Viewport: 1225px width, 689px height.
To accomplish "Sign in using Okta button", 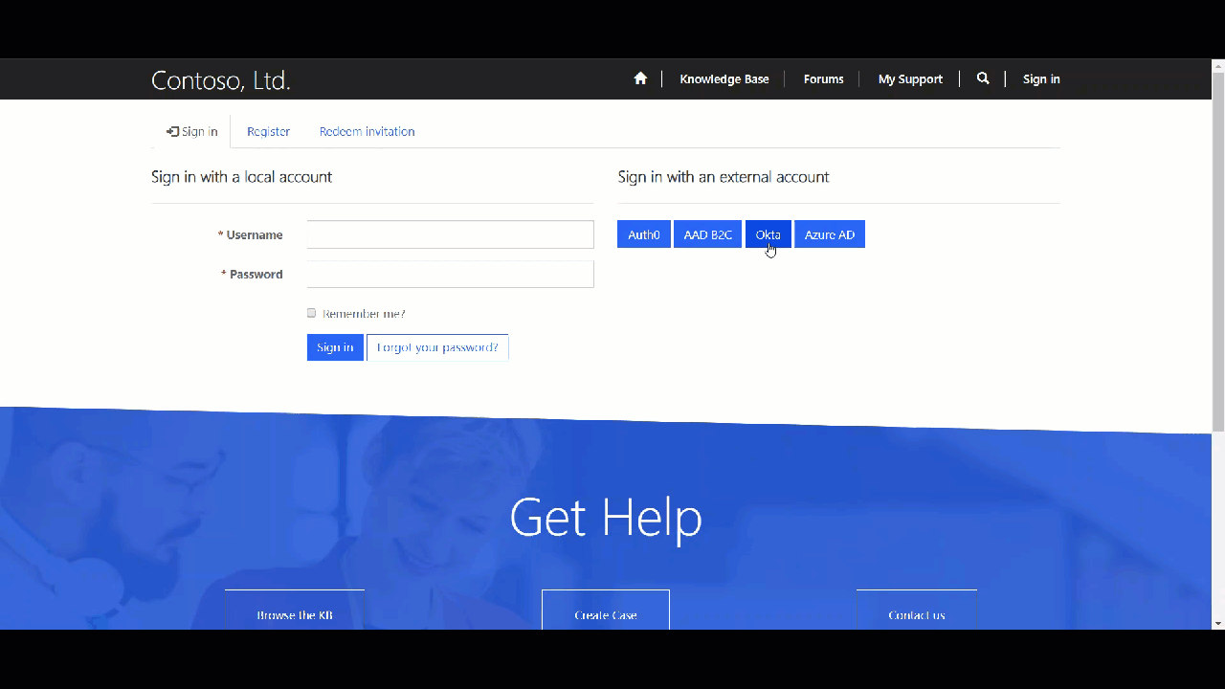I will click(768, 234).
